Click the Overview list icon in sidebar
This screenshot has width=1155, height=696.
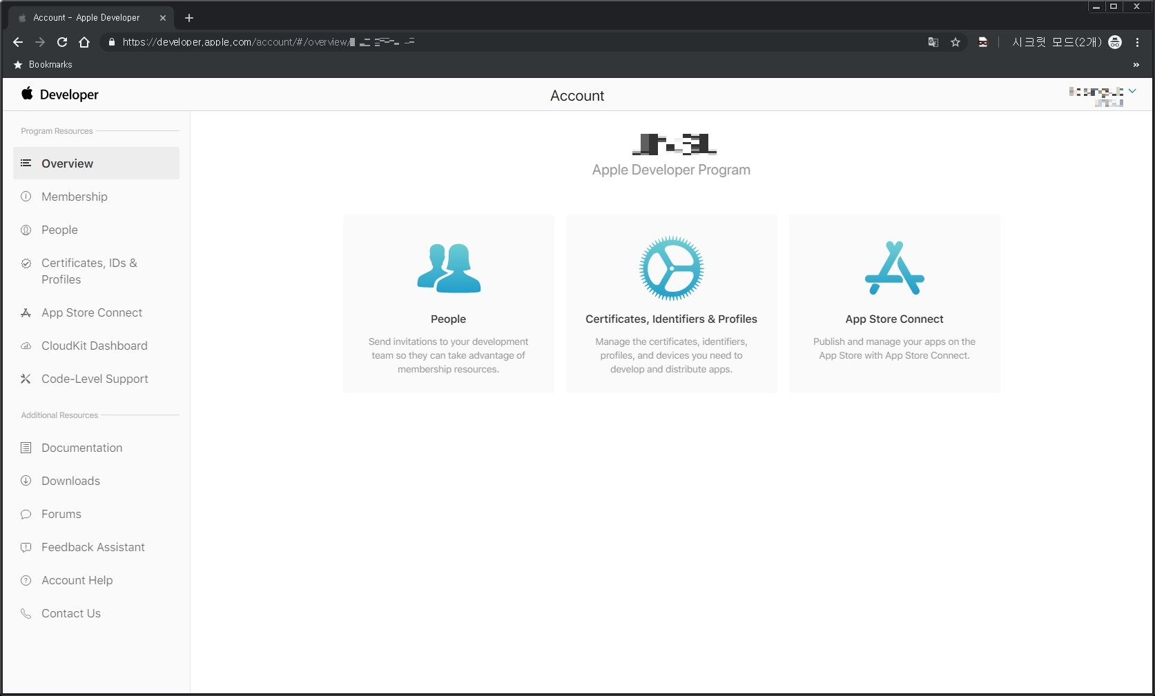point(26,163)
